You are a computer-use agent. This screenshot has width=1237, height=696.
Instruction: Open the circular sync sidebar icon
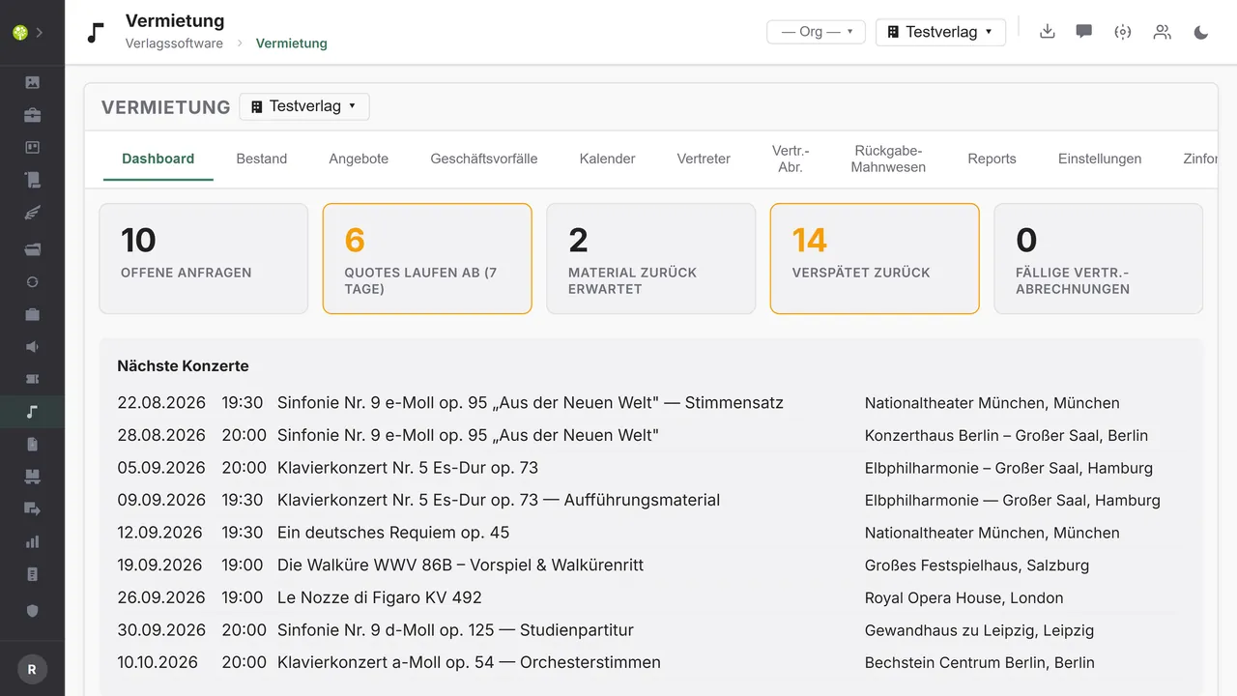(32, 282)
